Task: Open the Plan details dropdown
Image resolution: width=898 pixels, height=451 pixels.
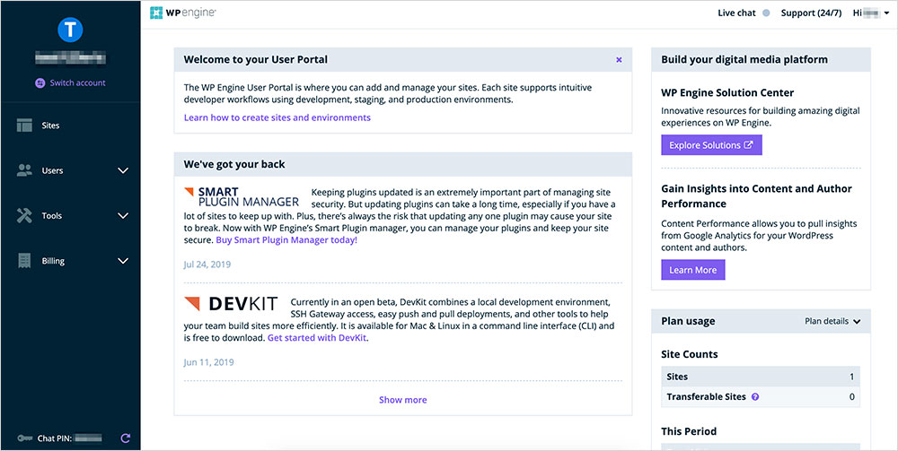Action: click(x=832, y=321)
